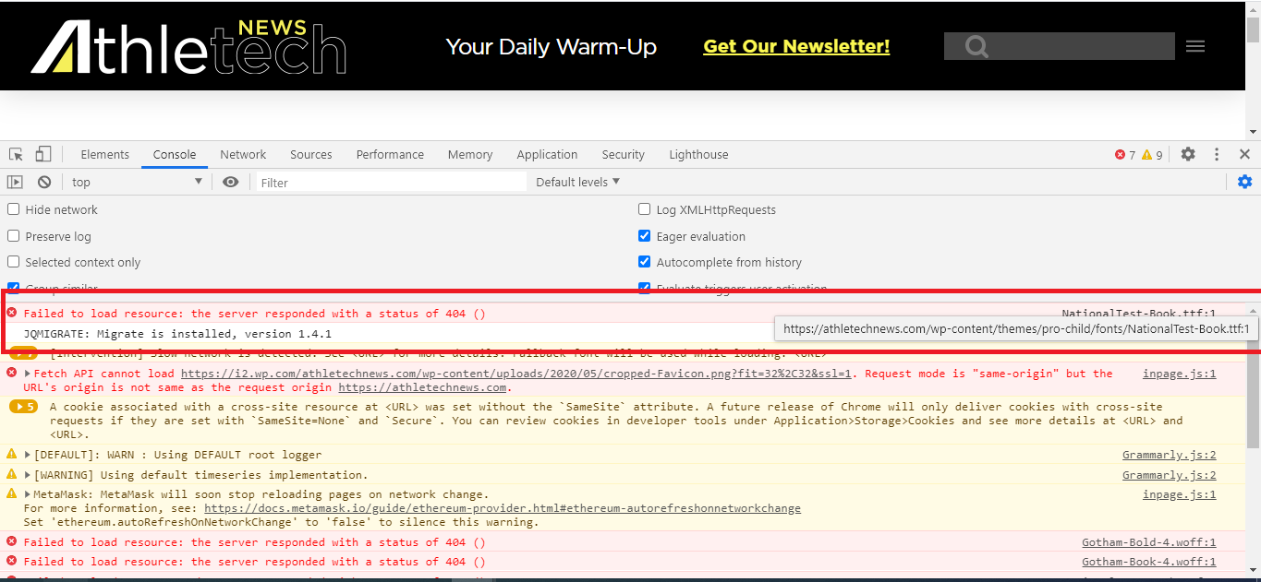This screenshot has height=582, width=1261.
Task: Enable Selected context only checkbox
Action: (13, 262)
